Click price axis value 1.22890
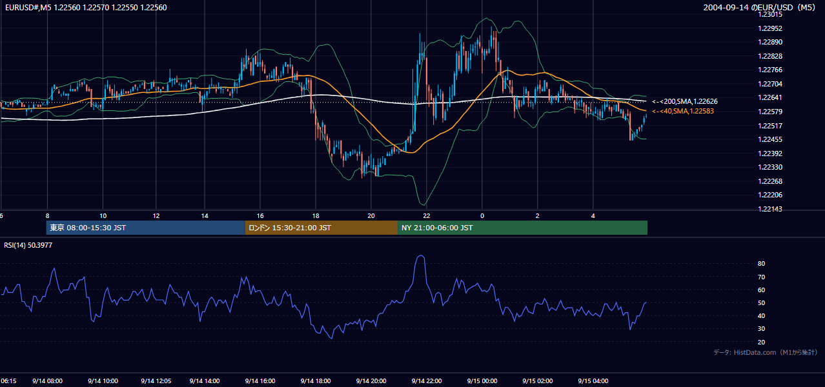This screenshot has height=387, width=825. (770, 42)
